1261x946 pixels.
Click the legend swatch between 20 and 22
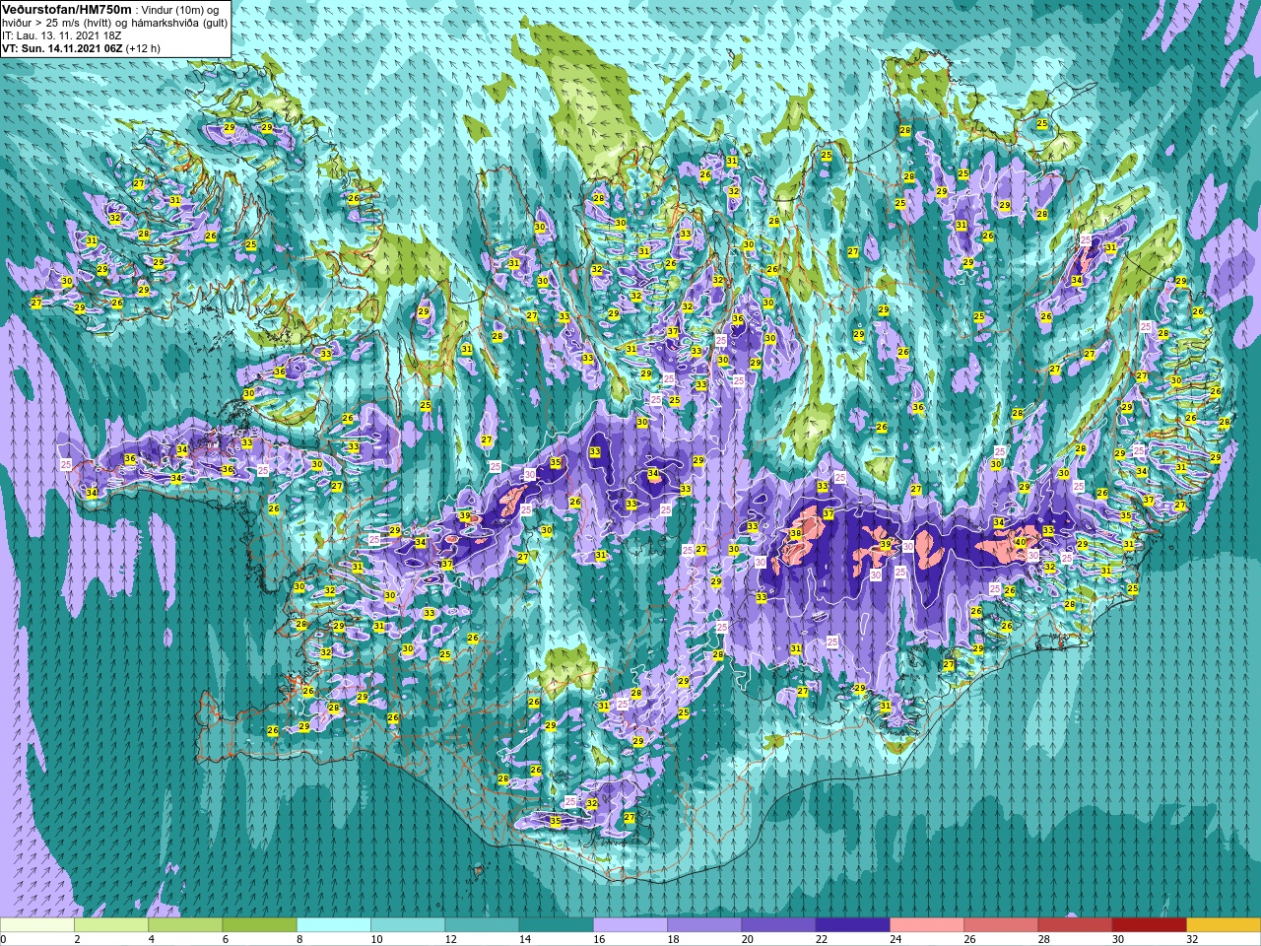pyautogui.click(x=778, y=925)
